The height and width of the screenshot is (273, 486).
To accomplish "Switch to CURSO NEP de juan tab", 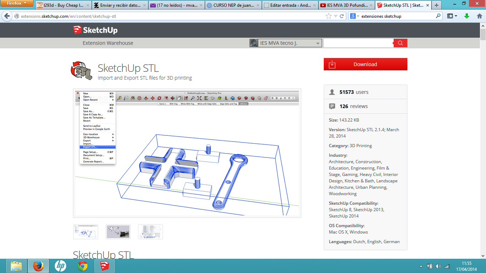I will click(233, 5).
